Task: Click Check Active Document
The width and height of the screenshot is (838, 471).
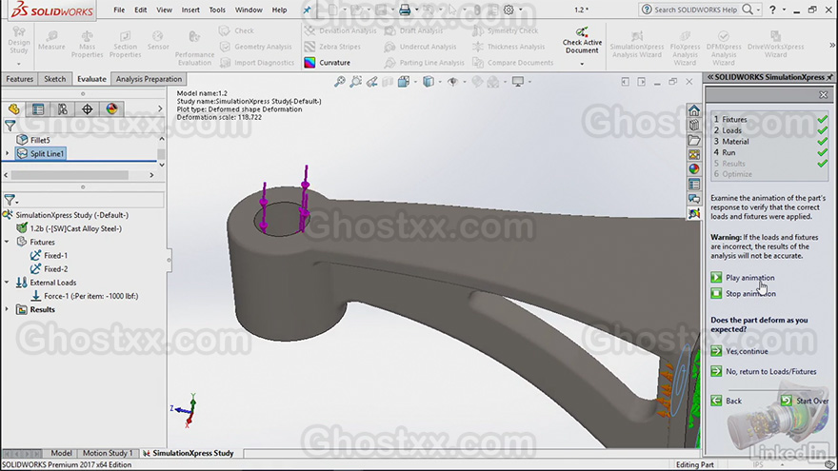Action: [582, 41]
